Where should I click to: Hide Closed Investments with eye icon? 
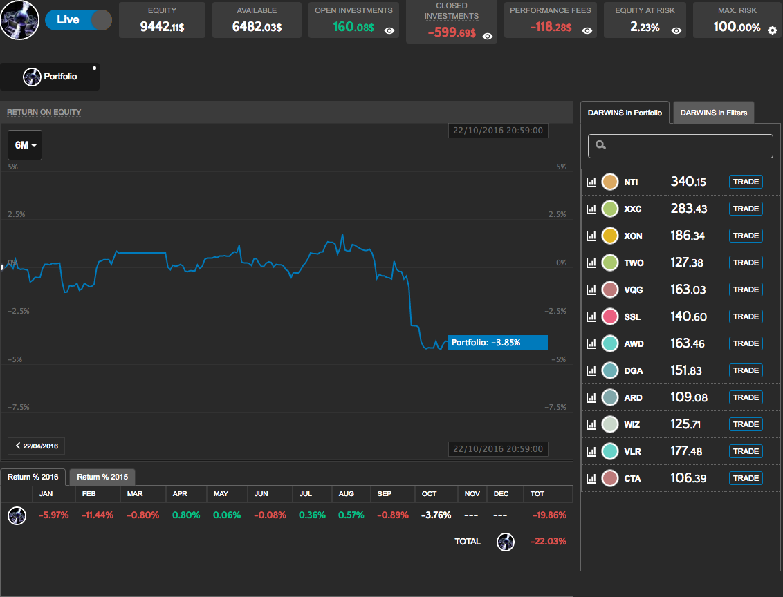tap(488, 37)
